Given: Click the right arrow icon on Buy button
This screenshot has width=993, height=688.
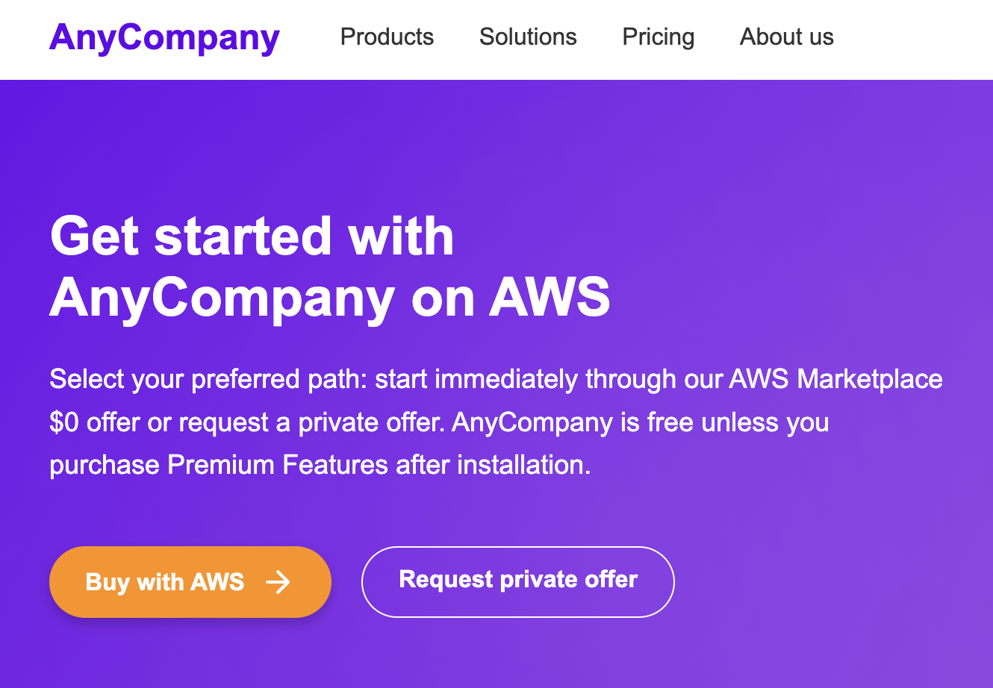Looking at the screenshot, I should pos(278,582).
